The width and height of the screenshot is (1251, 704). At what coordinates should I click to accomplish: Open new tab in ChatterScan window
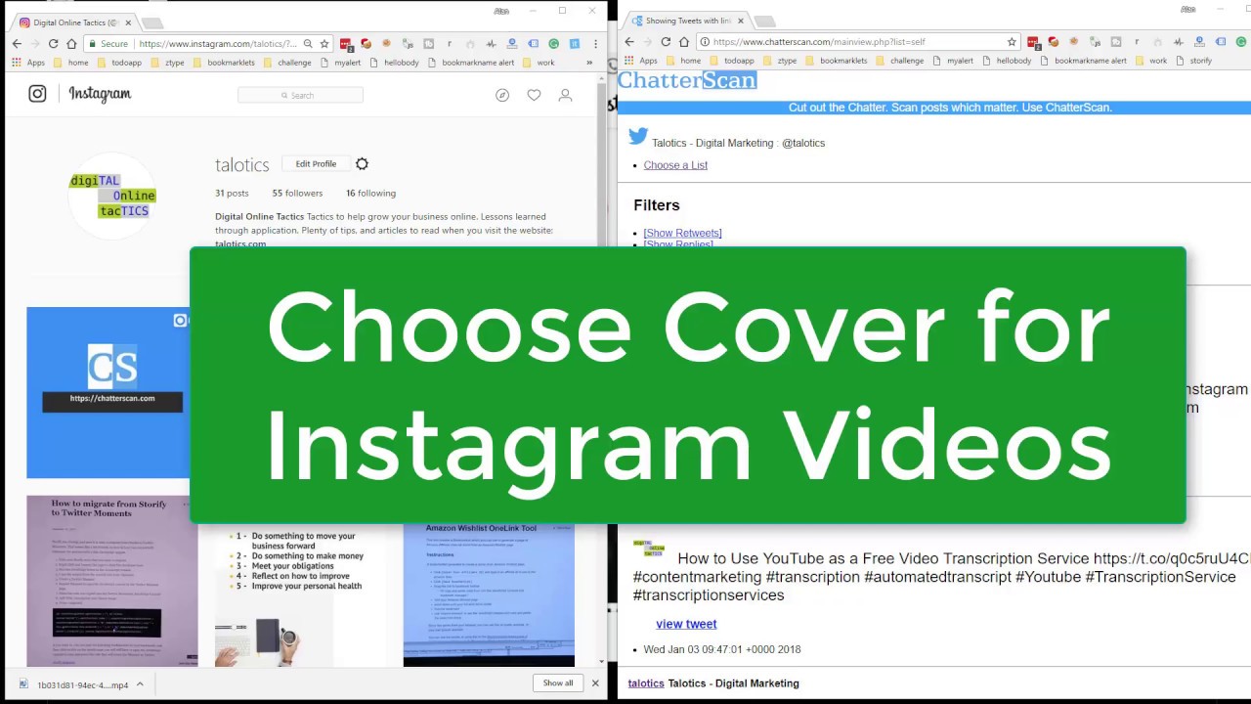764,21
